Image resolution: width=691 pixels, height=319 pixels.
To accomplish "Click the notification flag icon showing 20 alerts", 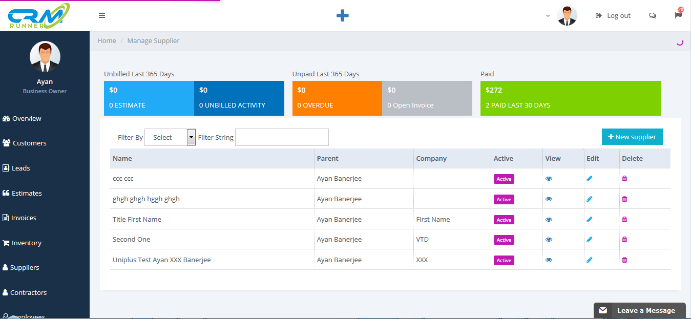I will click(x=678, y=15).
